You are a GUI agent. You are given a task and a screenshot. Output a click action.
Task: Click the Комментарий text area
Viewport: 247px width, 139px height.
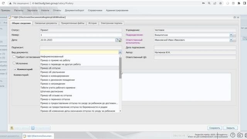click(x=176, y=87)
